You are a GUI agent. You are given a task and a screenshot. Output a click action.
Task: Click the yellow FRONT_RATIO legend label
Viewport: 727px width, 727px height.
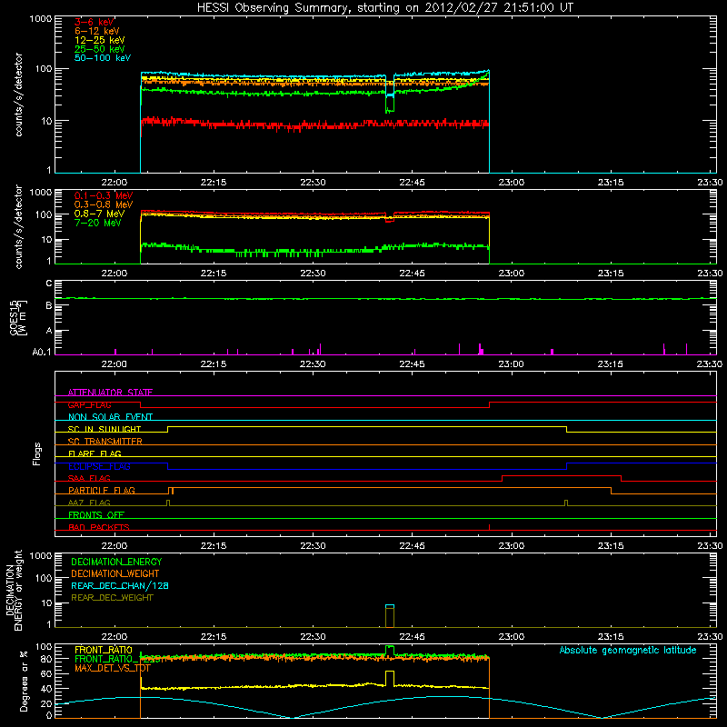point(104,650)
